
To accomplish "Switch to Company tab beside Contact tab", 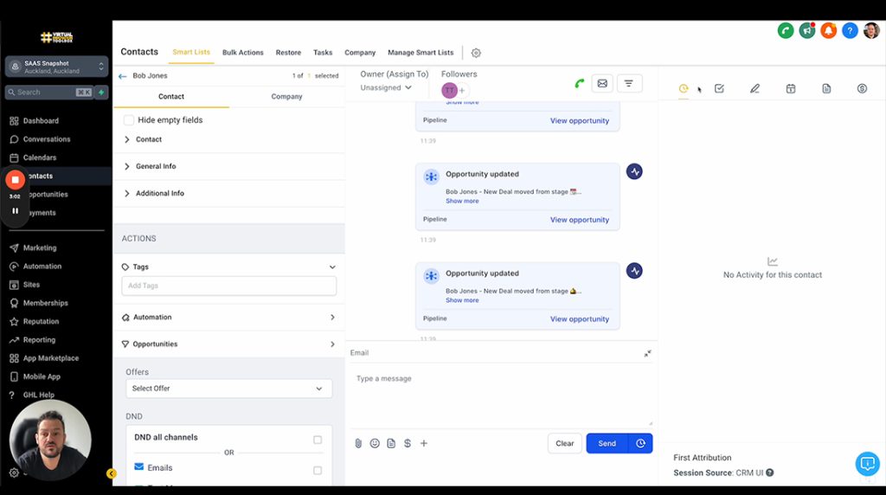I will pos(286,97).
